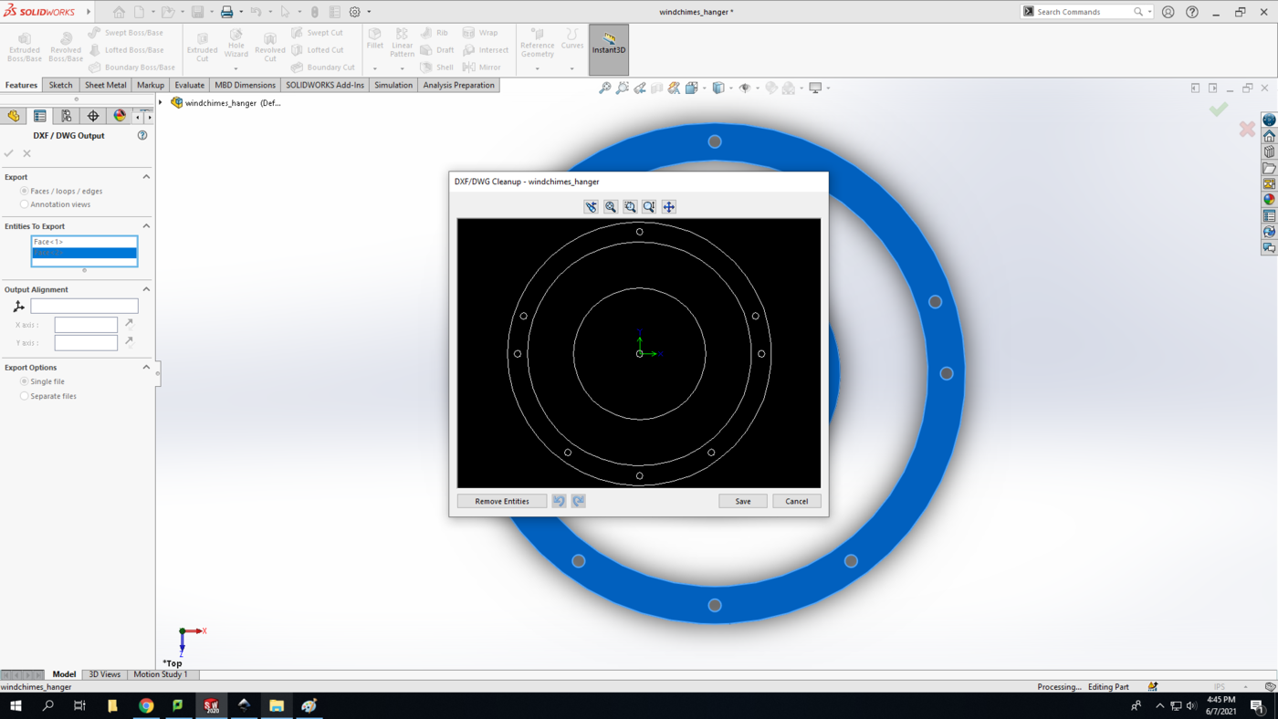Open the 3D Views bottom tab
1278x719 pixels.
tap(104, 674)
